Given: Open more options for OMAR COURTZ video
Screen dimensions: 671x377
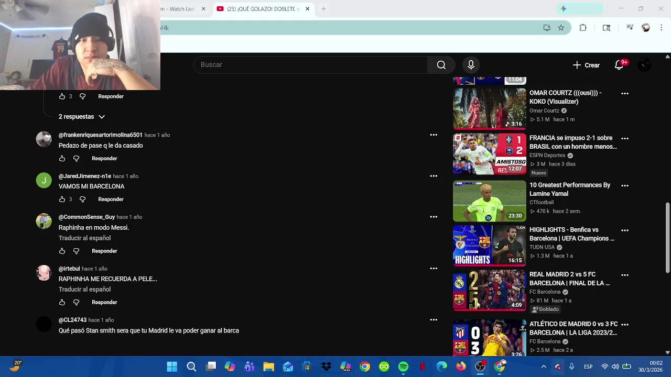Looking at the screenshot, I should [x=625, y=94].
